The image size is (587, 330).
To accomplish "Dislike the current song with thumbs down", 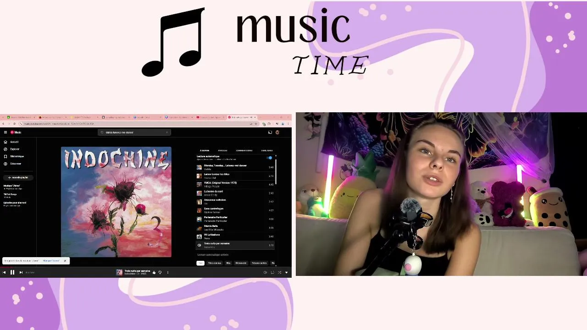I will coord(160,272).
